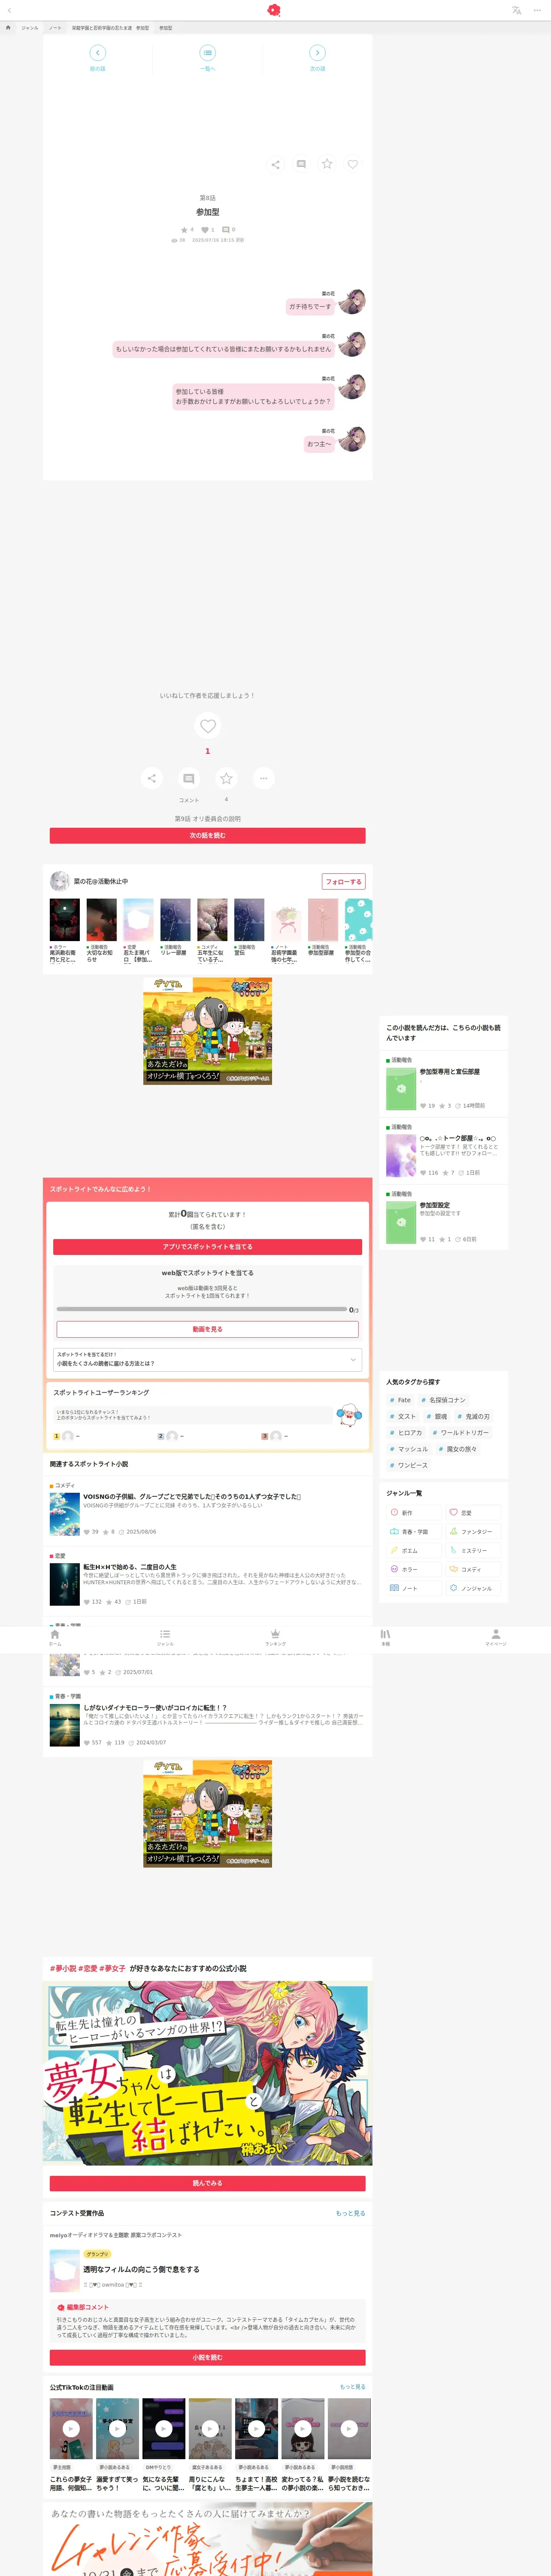The height and width of the screenshot is (2576, 551).
Task: Switch to the ホーム bottom tab
Action: [55, 1638]
